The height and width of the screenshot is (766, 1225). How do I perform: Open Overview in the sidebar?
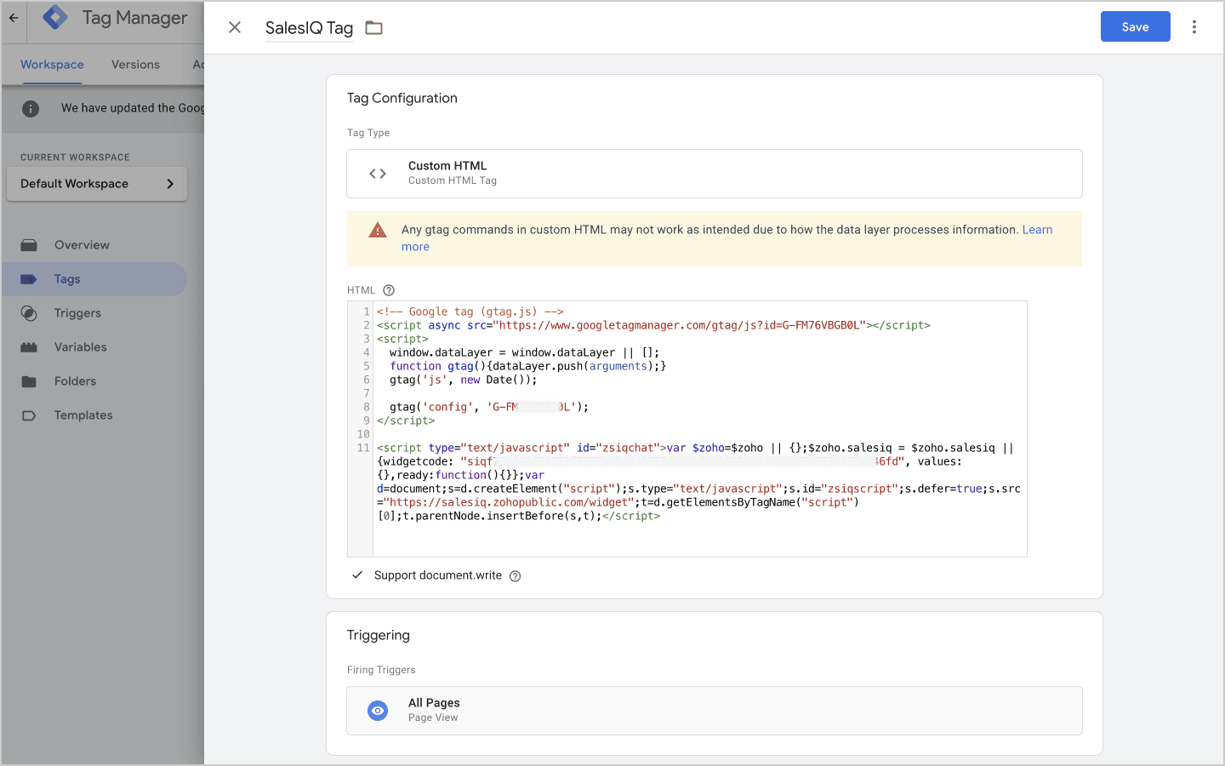click(x=82, y=245)
